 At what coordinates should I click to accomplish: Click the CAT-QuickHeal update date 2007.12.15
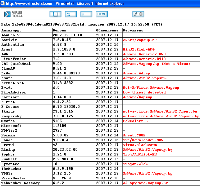[x=107, y=64]
